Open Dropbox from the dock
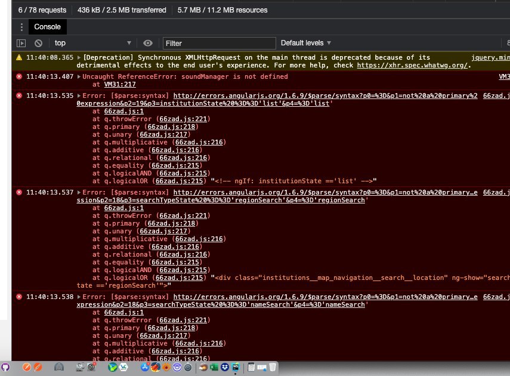510x376 pixels. [225, 367]
